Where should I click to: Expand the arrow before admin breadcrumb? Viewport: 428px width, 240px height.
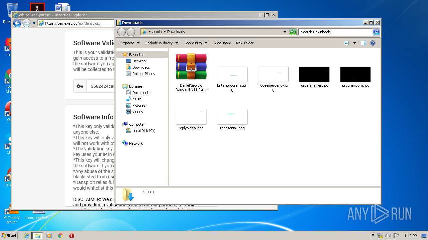point(149,32)
